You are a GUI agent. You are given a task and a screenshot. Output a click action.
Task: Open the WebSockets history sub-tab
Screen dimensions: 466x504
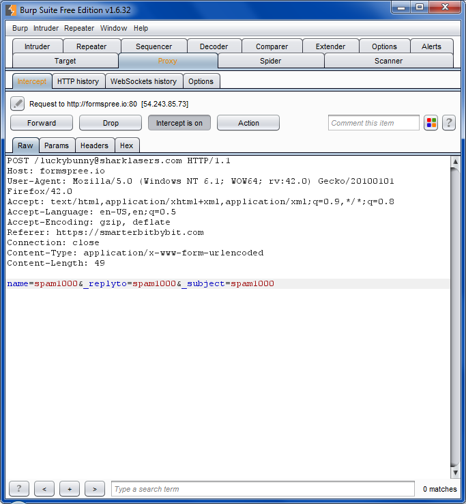143,81
